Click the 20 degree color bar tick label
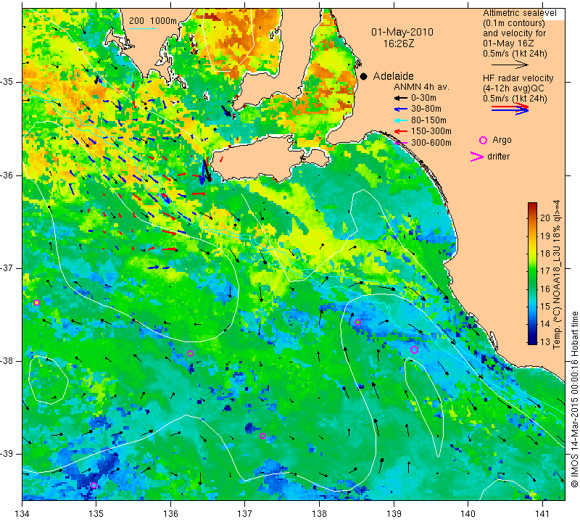The height and width of the screenshot is (522, 580). point(545,218)
